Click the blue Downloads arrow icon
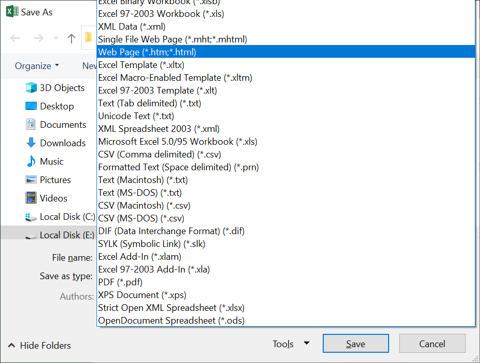 pyautogui.click(x=31, y=143)
